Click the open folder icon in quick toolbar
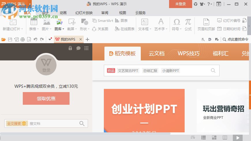 pos(3,39)
